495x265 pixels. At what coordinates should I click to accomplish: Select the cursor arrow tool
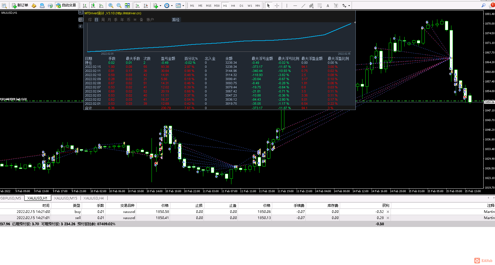pos(269,5)
